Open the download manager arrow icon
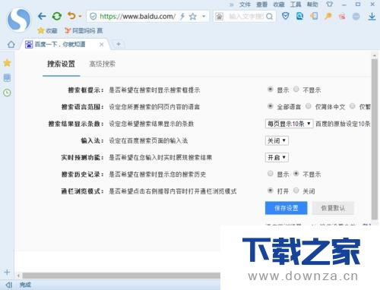The width and height of the screenshot is (380, 290). 372,17
